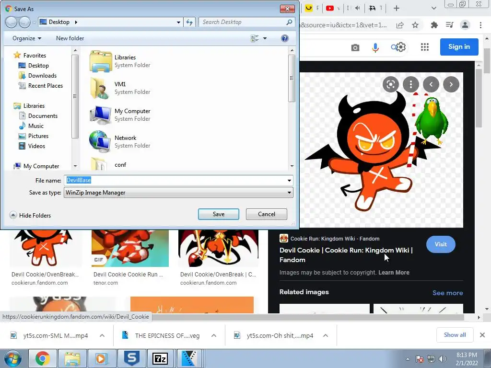Open the Organize dropdown menu
The height and width of the screenshot is (368, 491).
pos(27,38)
